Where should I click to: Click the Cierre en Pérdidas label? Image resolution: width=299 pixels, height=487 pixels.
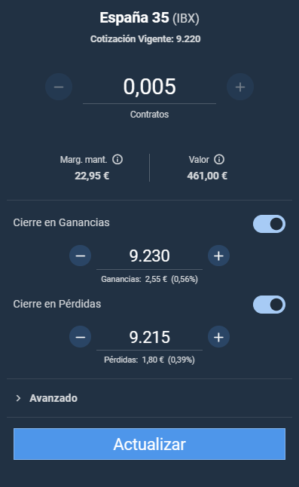(x=57, y=304)
